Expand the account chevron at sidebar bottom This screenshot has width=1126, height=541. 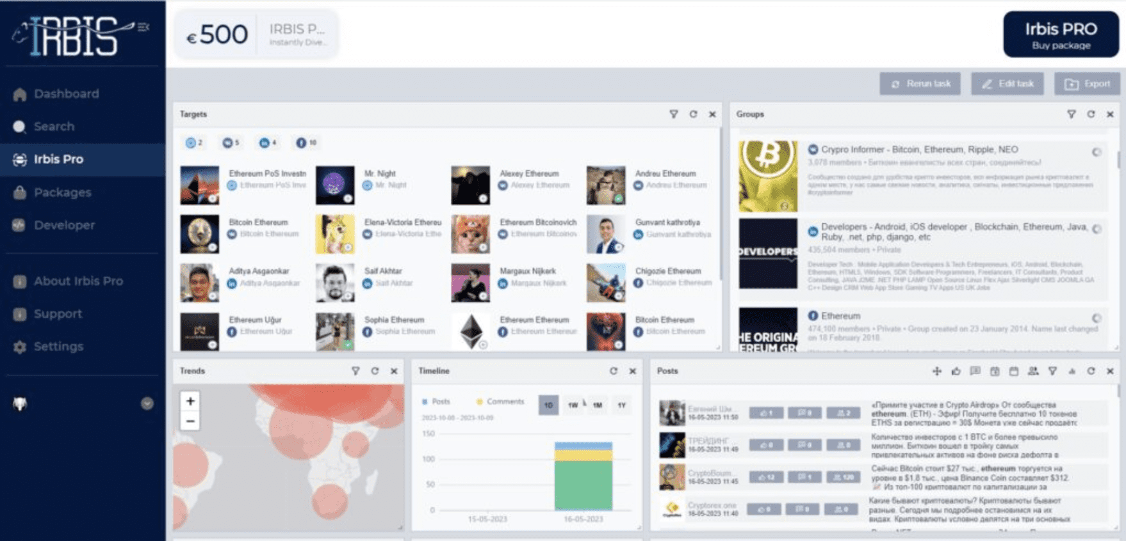pos(147,404)
